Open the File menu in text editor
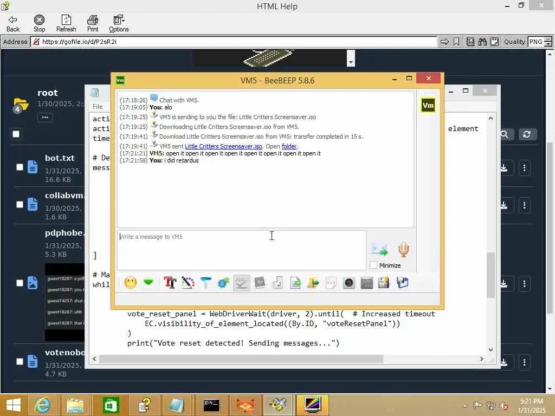 point(98,107)
